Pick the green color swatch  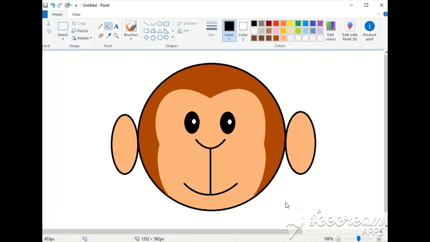pyautogui.click(x=298, y=24)
